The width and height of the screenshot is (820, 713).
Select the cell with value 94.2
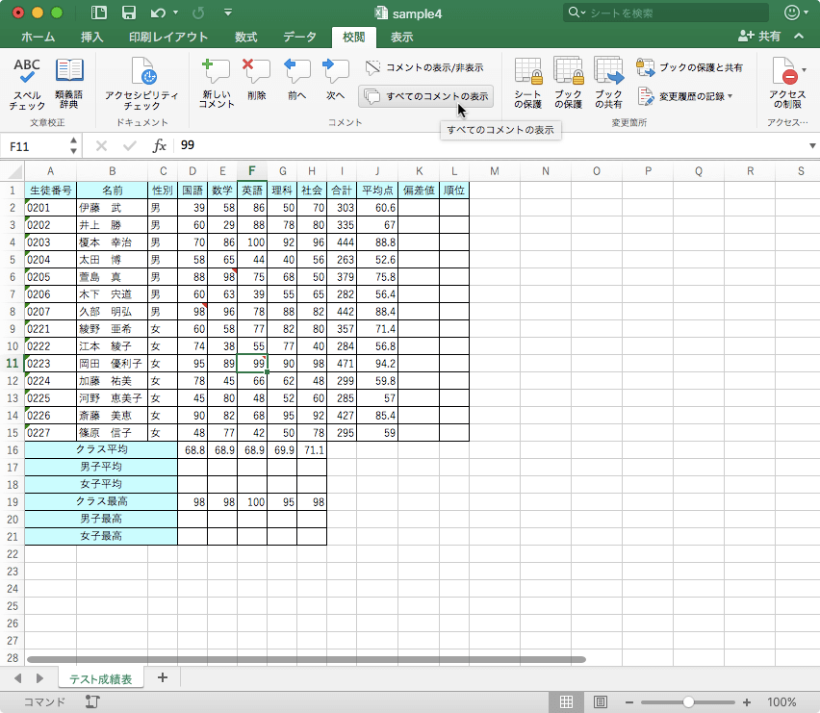click(377, 364)
